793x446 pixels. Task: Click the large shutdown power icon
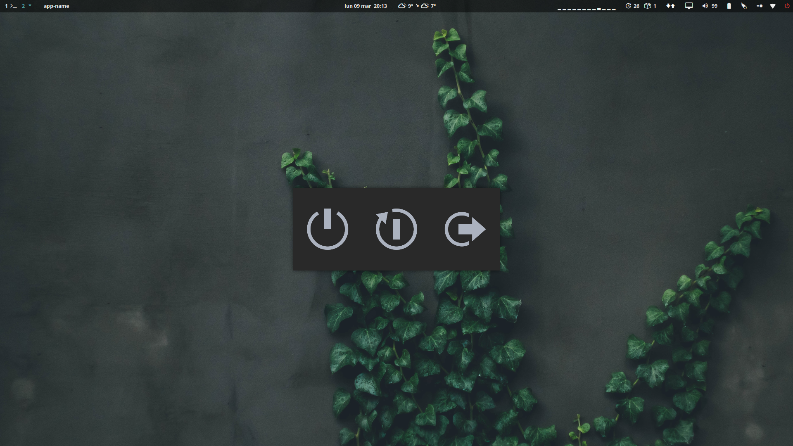(x=328, y=229)
